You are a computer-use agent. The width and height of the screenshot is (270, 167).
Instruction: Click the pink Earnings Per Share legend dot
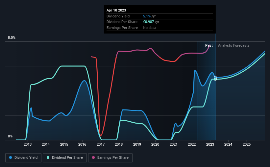tap(93, 157)
